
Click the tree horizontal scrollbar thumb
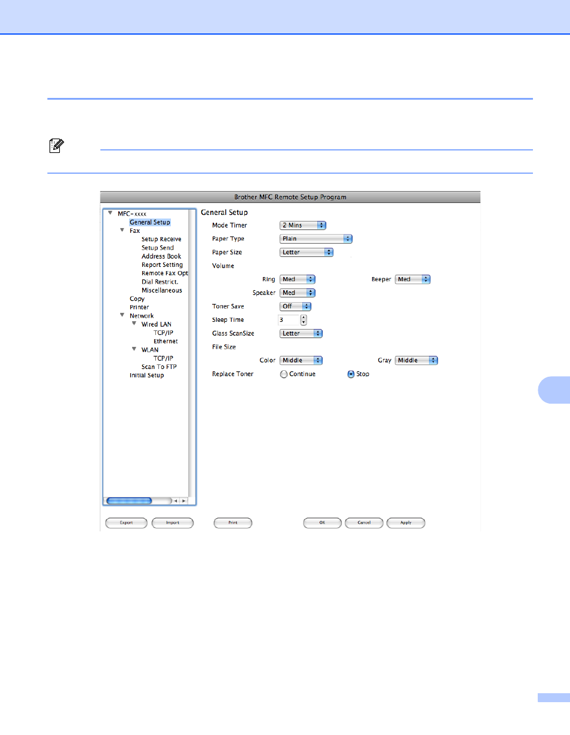pos(129,500)
